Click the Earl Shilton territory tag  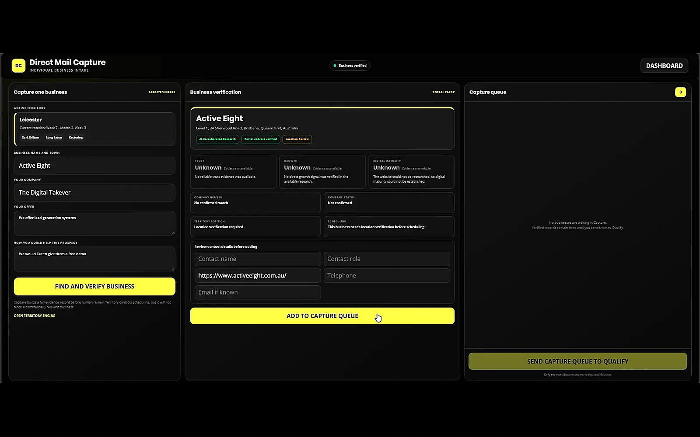31,138
